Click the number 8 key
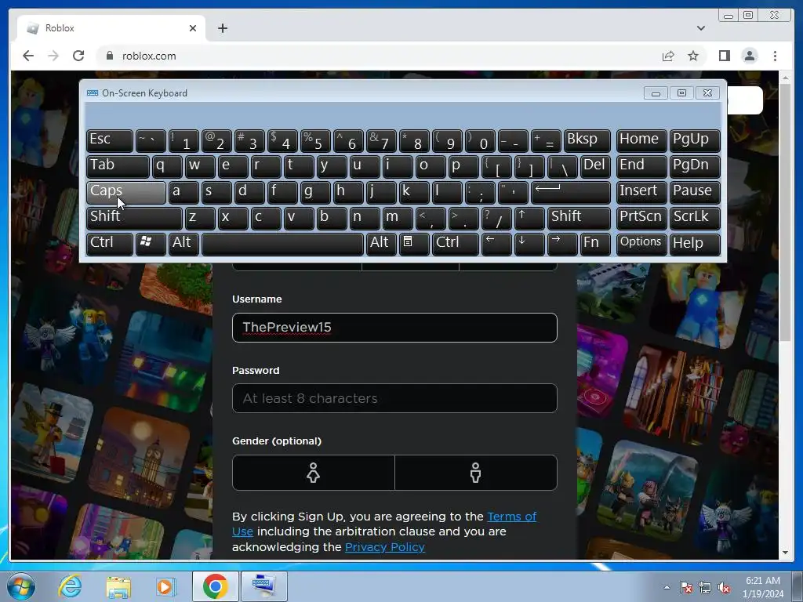 414,140
